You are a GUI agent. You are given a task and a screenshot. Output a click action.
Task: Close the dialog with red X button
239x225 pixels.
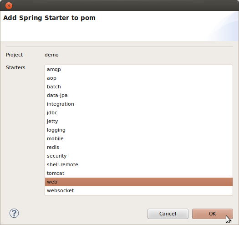coord(9,6)
